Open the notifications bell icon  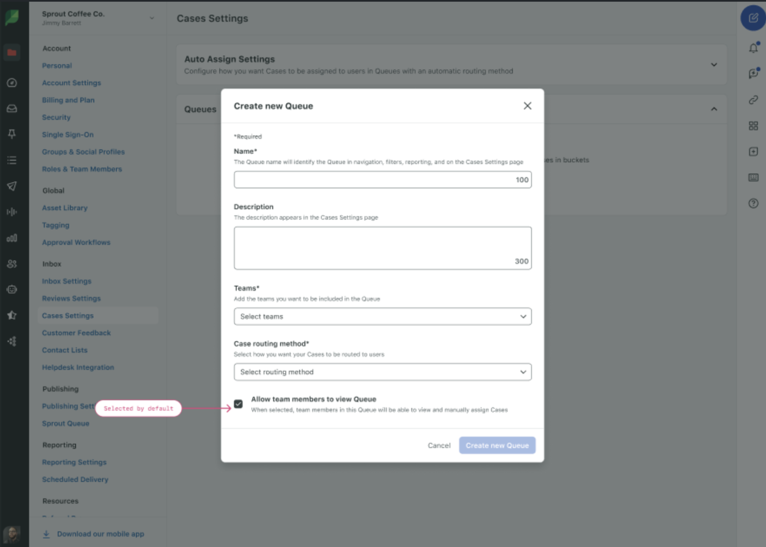pyautogui.click(x=754, y=48)
